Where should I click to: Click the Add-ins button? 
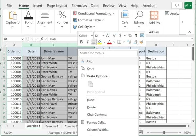154,18
